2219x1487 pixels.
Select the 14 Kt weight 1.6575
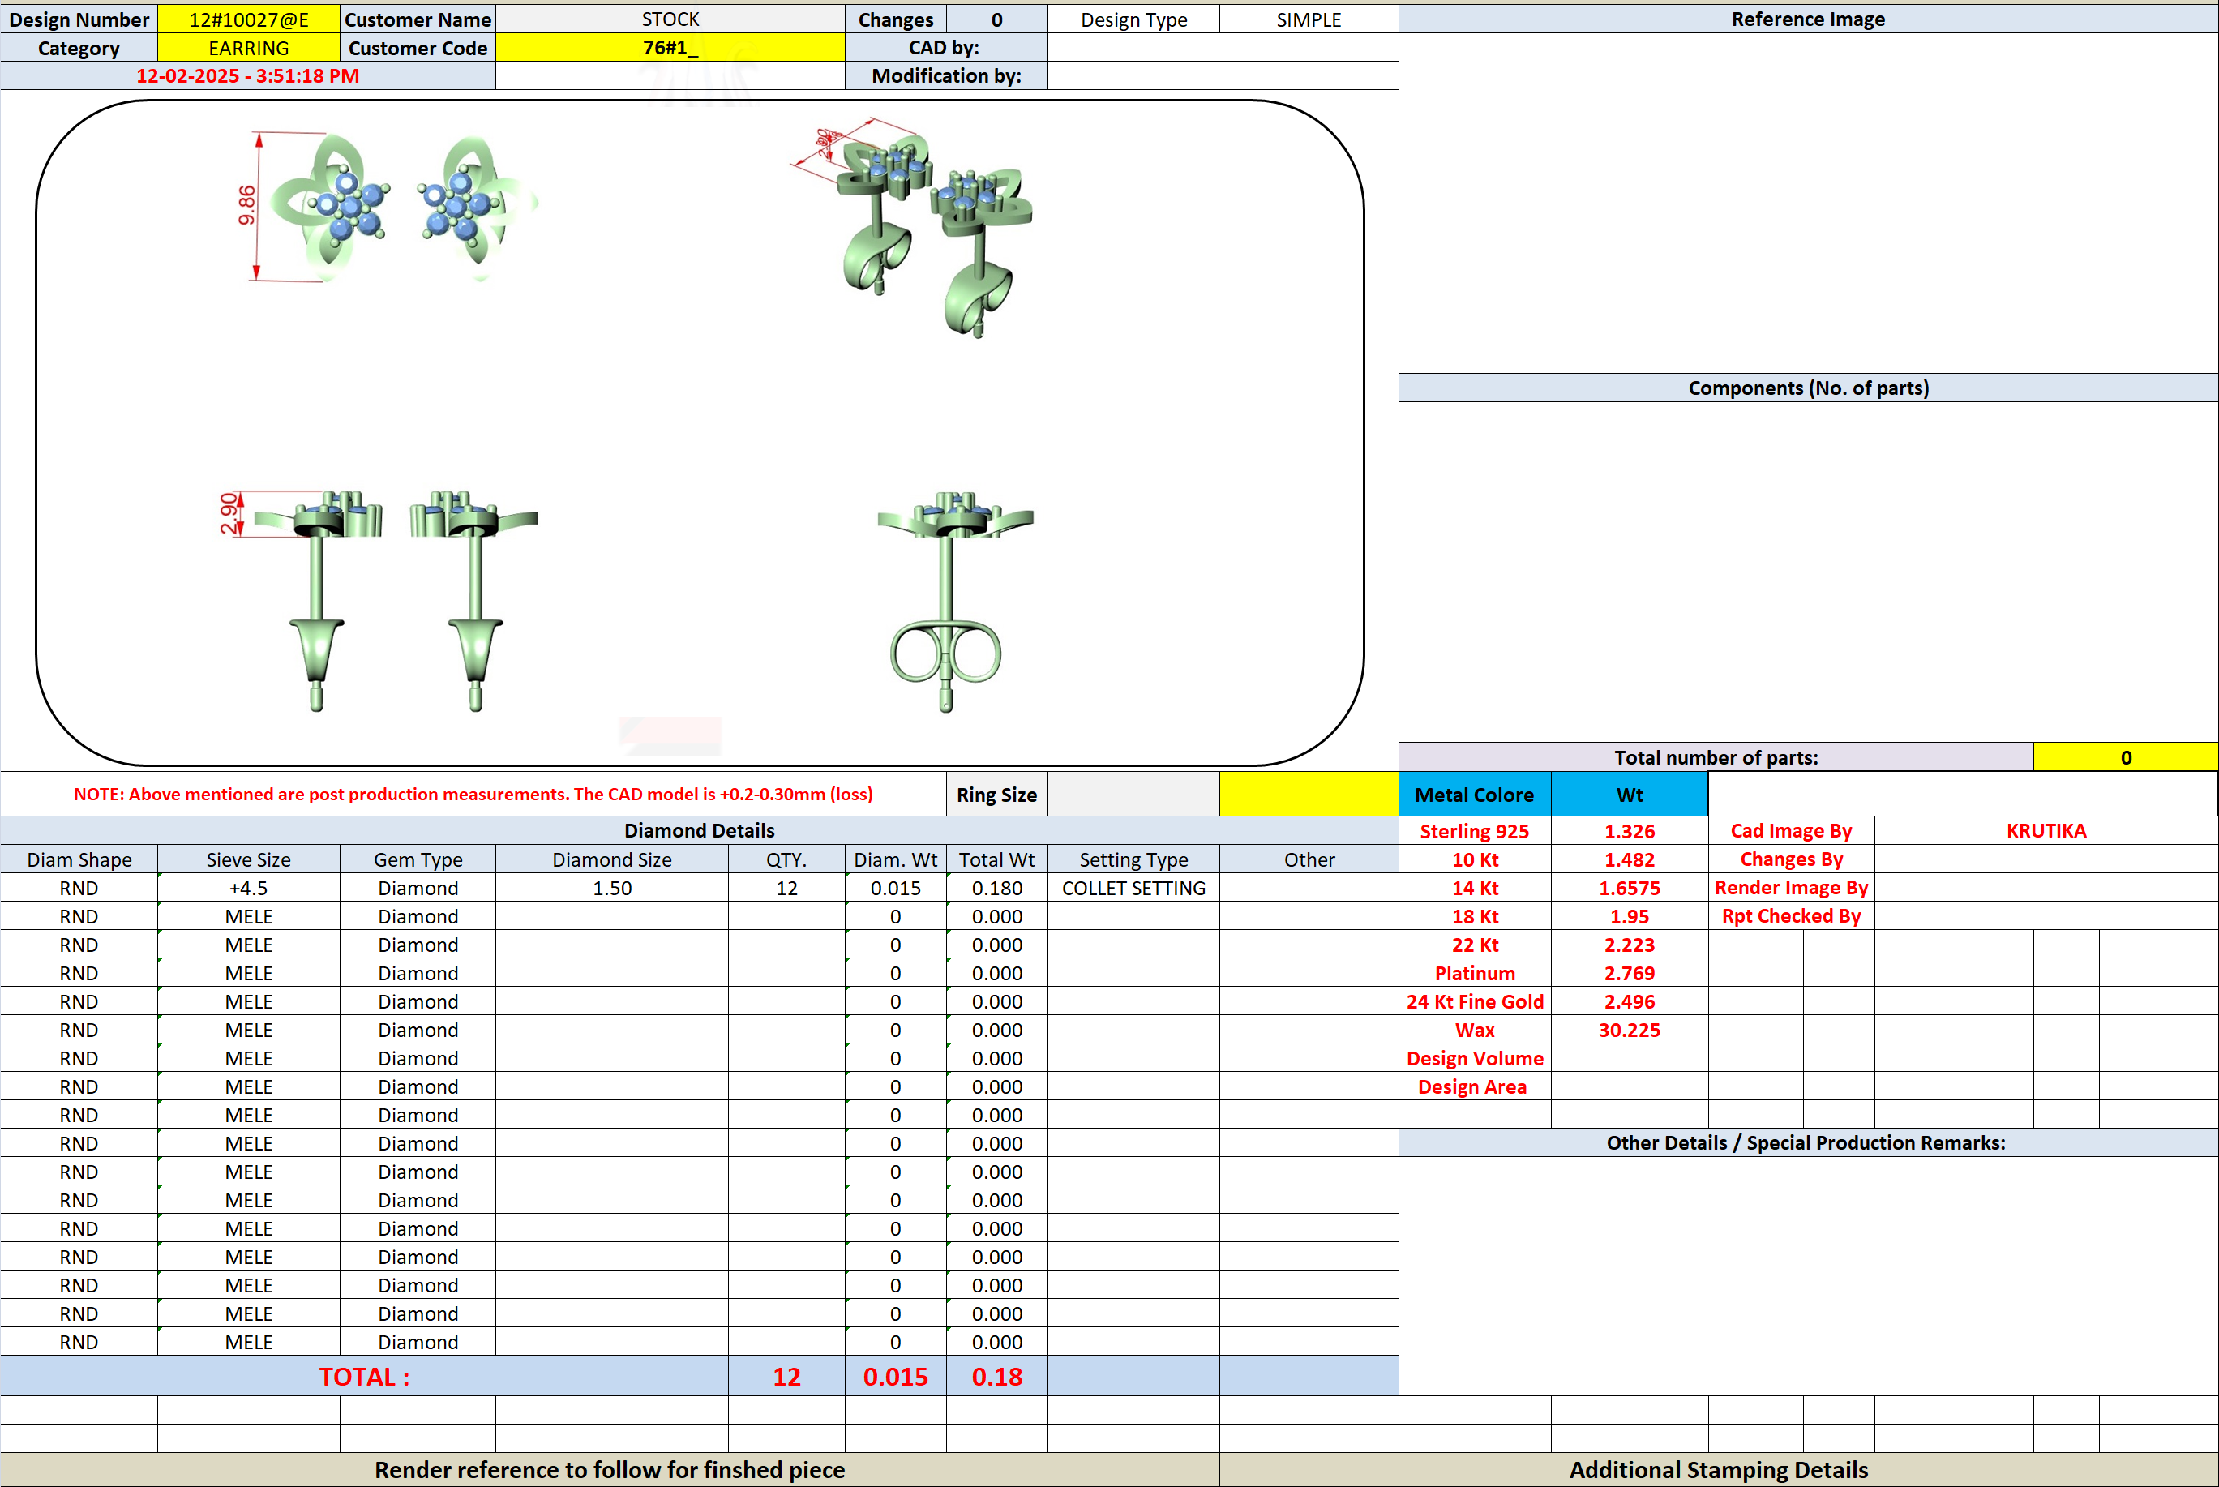[x=1629, y=888]
